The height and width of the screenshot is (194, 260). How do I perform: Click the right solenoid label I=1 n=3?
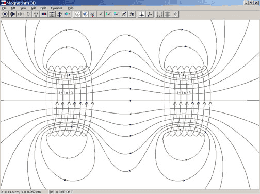pos(184,93)
